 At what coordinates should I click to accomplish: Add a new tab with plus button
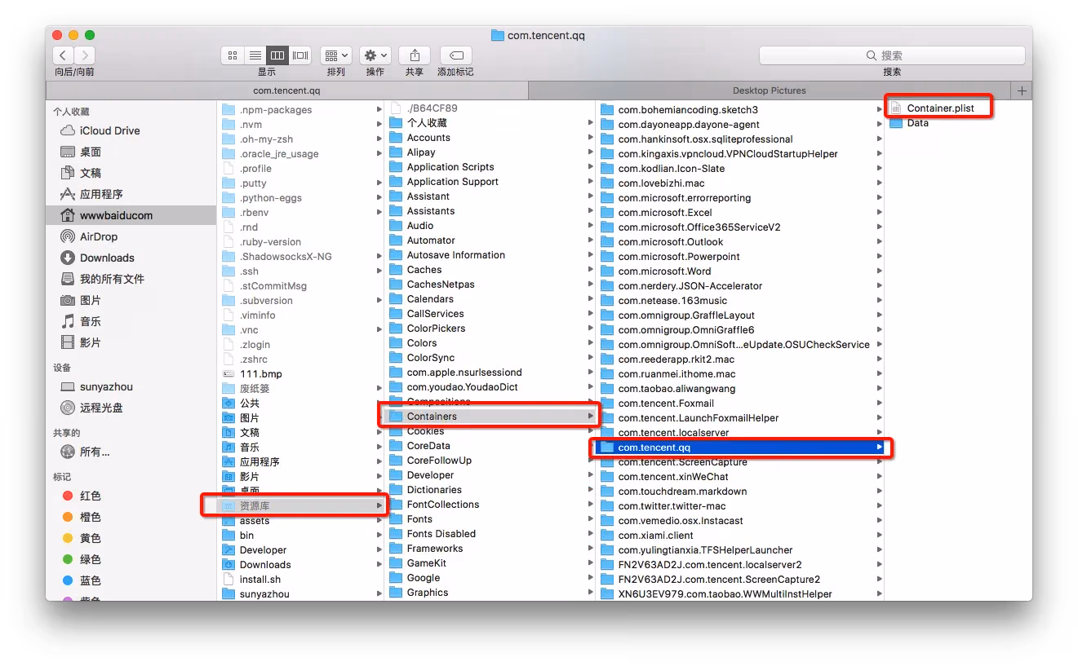[1022, 90]
